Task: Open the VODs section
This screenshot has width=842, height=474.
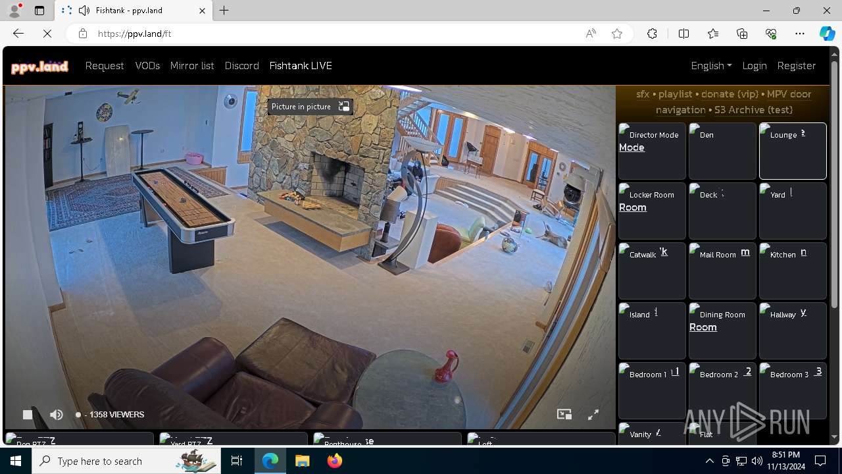Action: [147, 66]
